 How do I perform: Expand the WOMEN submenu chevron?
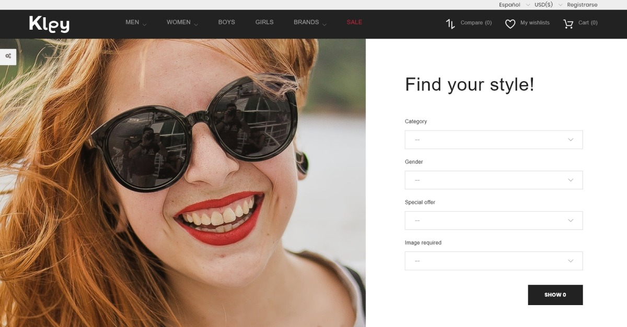pos(196,25)
